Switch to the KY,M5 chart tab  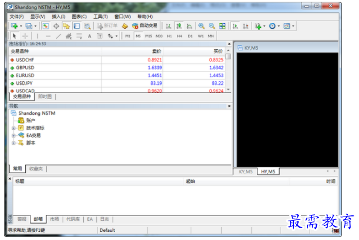pos(245,172)
